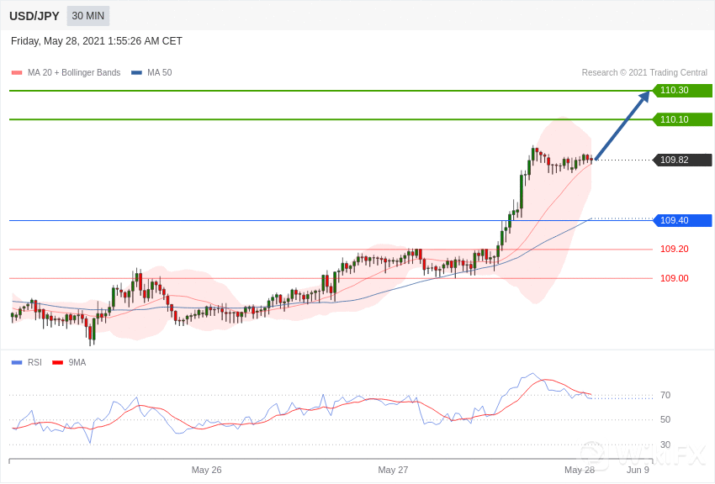
Task: Click the red 9MA legend swatch
Action: pos(57,363)
